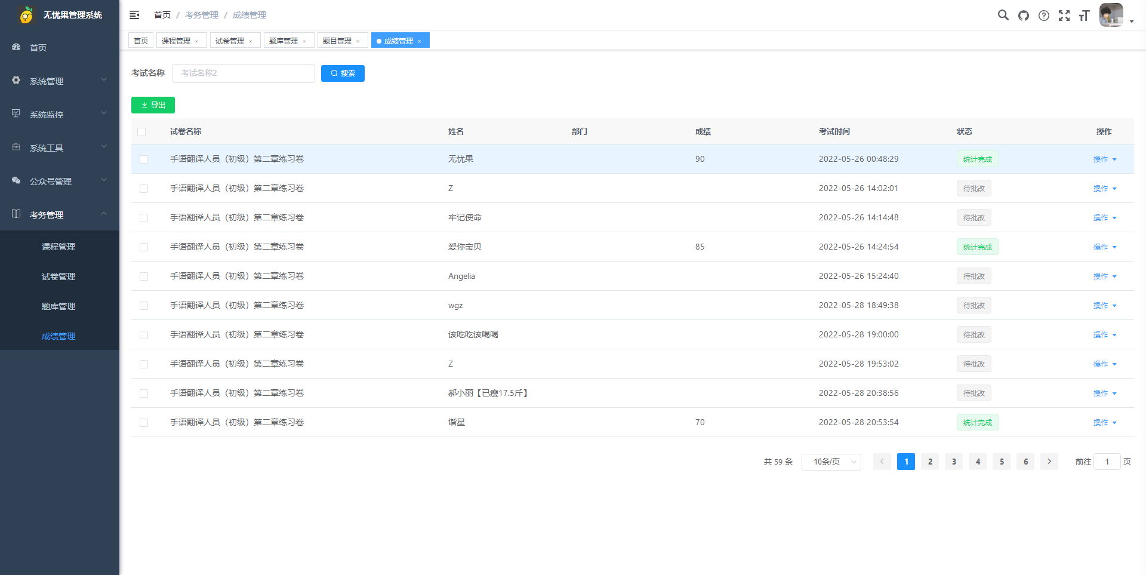Toggle fullscreen mode icon
This screenshot has height=575, width=1146.
tap(1064, 16)
